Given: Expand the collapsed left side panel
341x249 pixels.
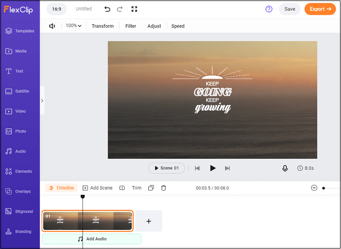Looking at the screenshot, I should 42,101.
